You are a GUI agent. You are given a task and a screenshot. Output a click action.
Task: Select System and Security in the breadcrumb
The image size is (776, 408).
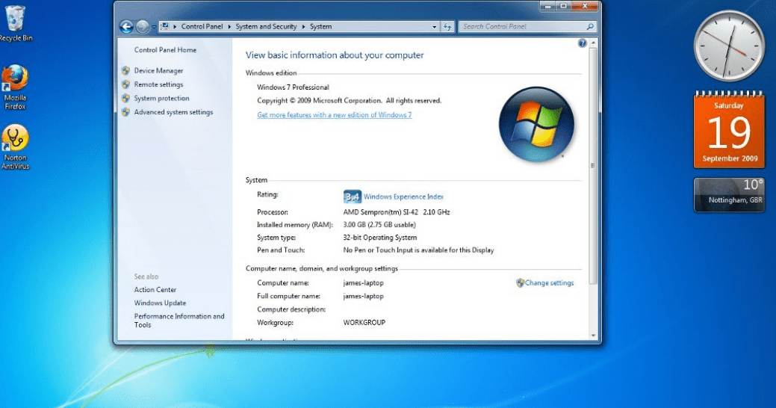point(266,26)
